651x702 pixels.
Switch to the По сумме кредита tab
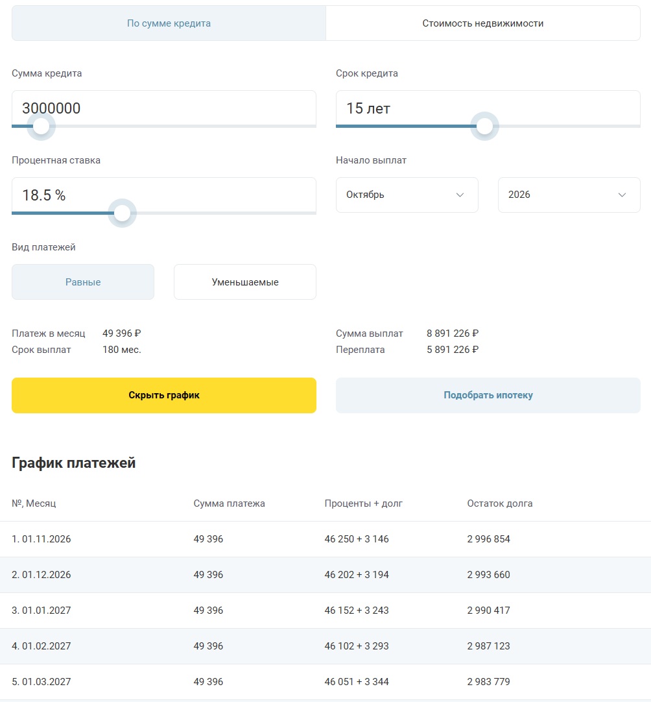[x=169, y=23]
